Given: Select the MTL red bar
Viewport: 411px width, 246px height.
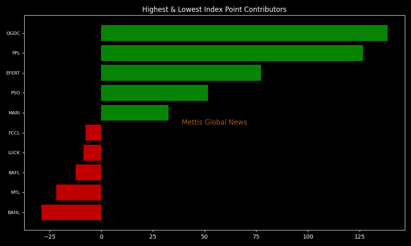Looking at the screenshot, I should click(79, 192).
